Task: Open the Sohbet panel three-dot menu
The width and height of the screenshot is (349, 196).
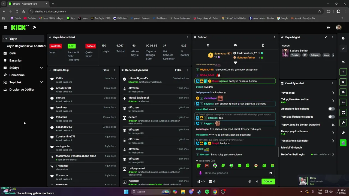Action: pos(274,37)
